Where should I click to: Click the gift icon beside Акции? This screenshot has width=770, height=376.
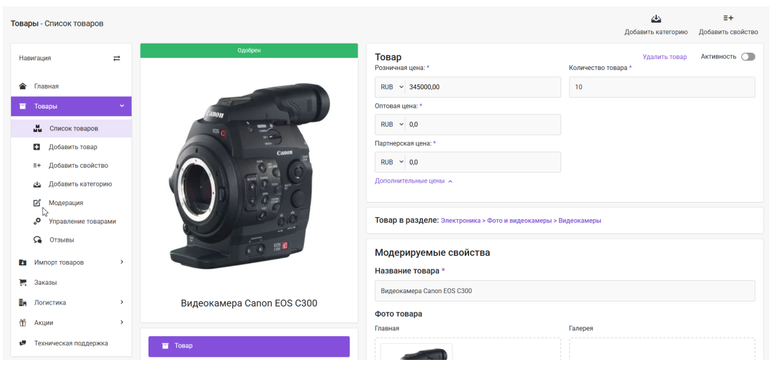pyautogui.click(x=22, y=323)
